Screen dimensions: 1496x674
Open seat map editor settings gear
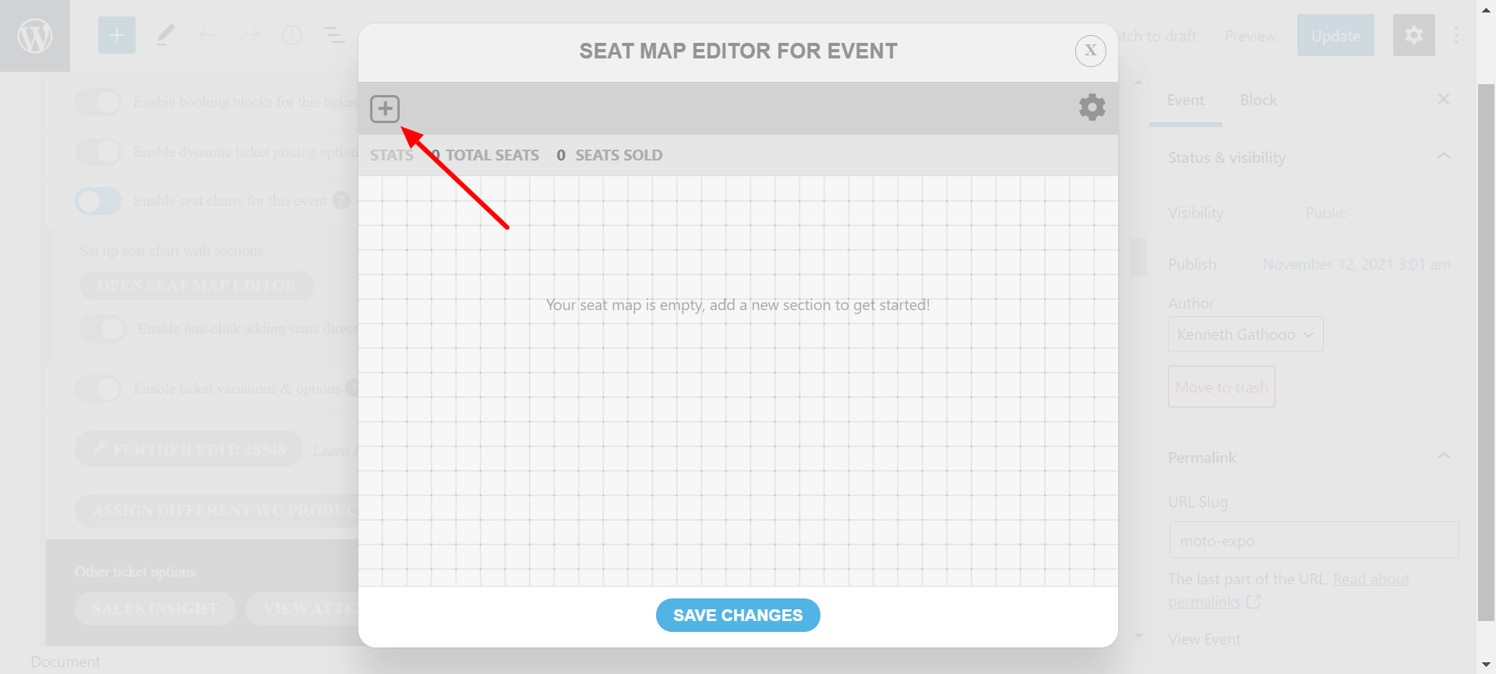coord(1092,108)
